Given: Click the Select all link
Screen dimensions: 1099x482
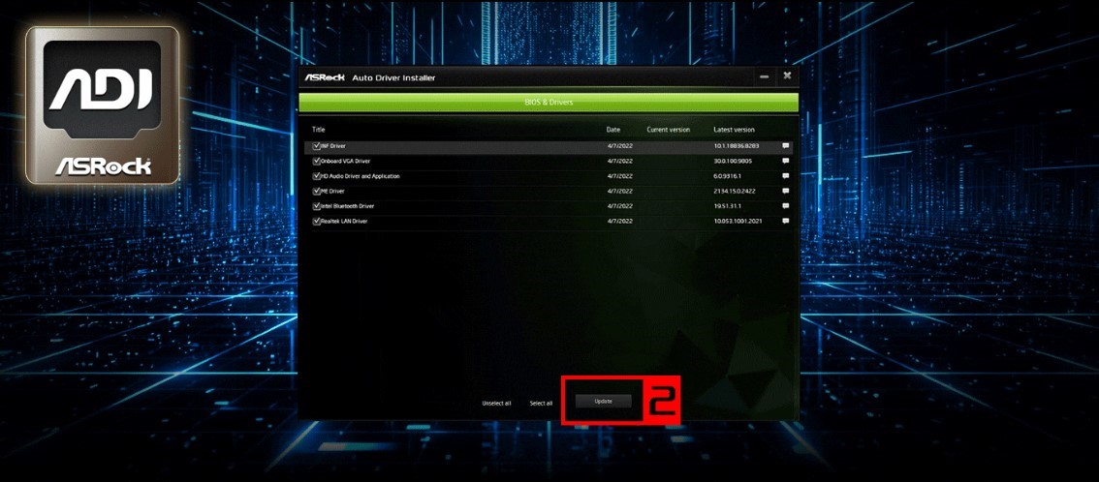Looking at the screenshot, I should [541, 404].
